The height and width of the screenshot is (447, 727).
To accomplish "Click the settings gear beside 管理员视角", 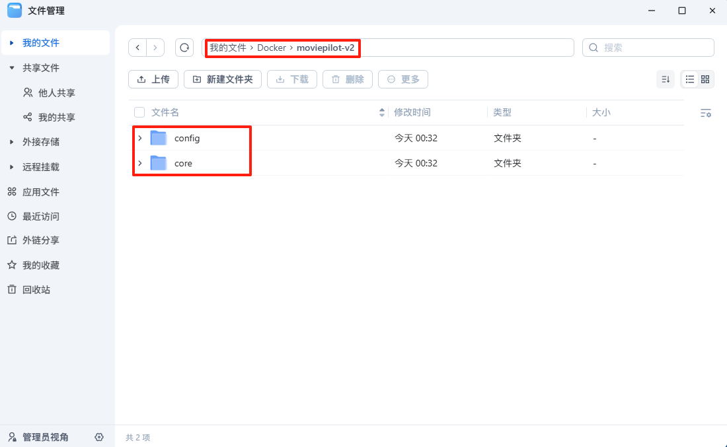I will pyautogui.click(x=99, y=437).
